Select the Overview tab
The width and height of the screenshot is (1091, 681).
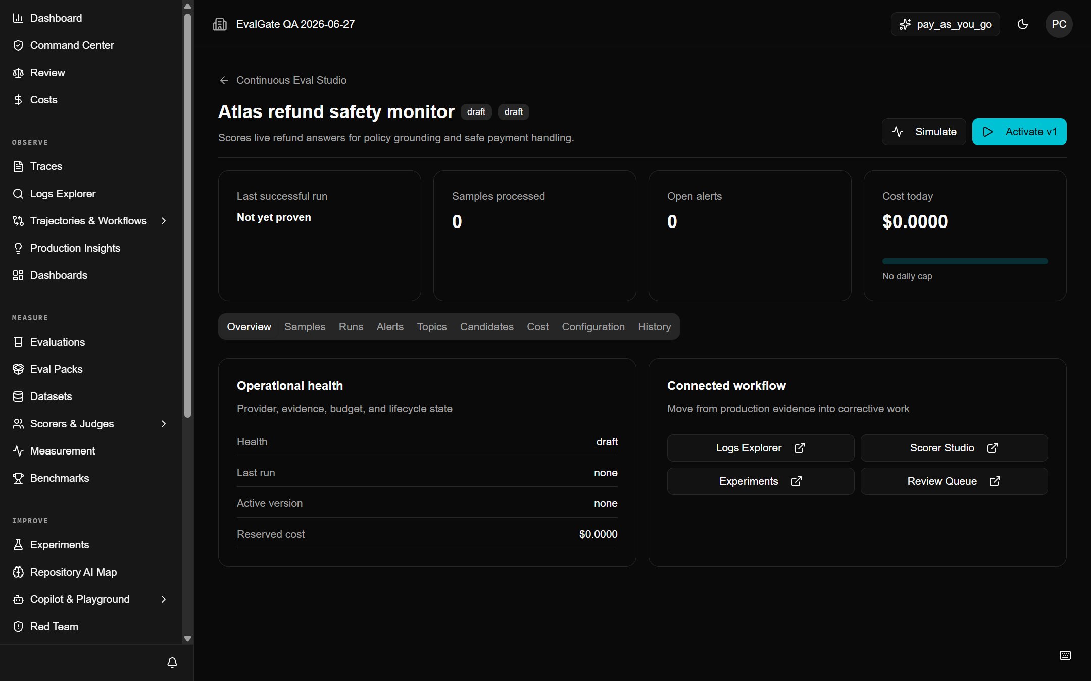249,327
